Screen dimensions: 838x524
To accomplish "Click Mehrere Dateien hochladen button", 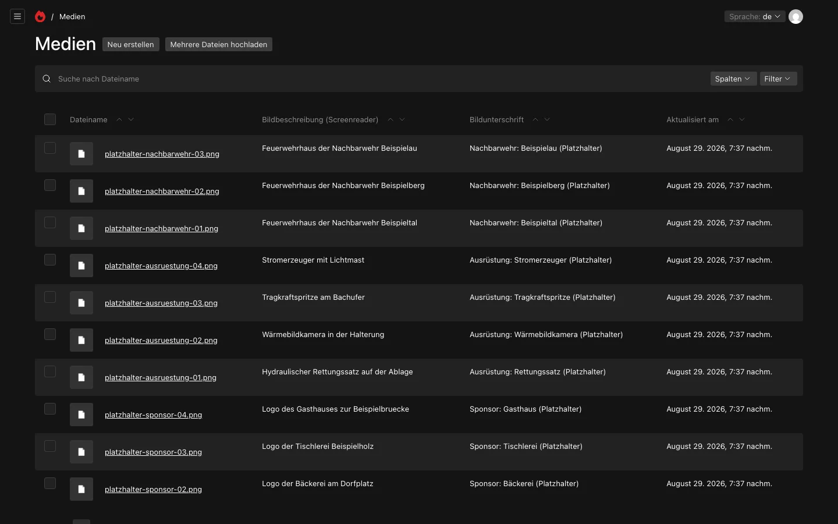I will coord(219,44).
